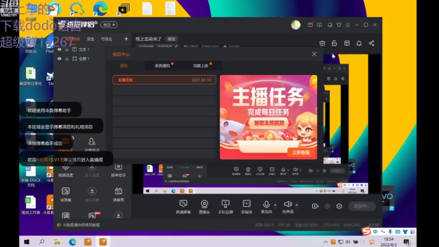Click the live screen monitor icon in title bar
This screenshot has width=439, height=247.
tap(319, 25)
